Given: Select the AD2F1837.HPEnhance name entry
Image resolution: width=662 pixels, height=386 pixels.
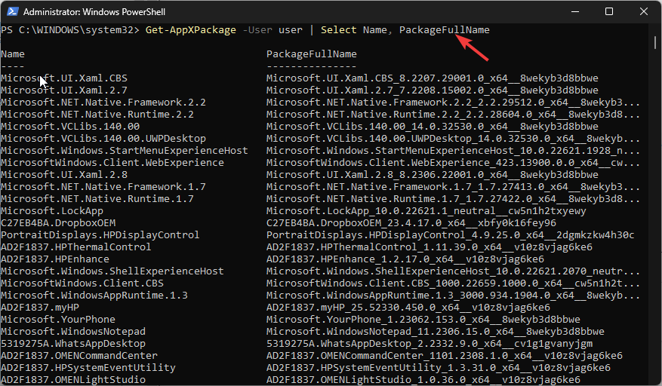Looking at the screenshot, I should click(55, 259).
